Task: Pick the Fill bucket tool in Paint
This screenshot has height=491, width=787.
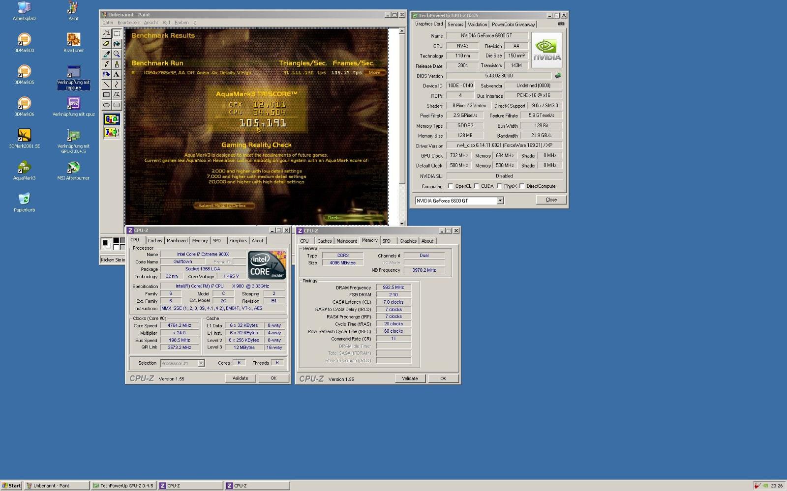Action: (x=117, y=44)
